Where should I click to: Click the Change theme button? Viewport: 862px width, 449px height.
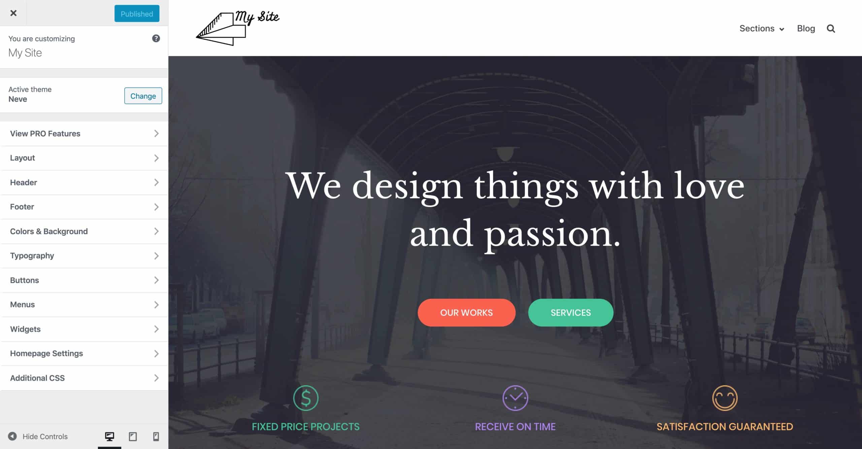(143, 96)
